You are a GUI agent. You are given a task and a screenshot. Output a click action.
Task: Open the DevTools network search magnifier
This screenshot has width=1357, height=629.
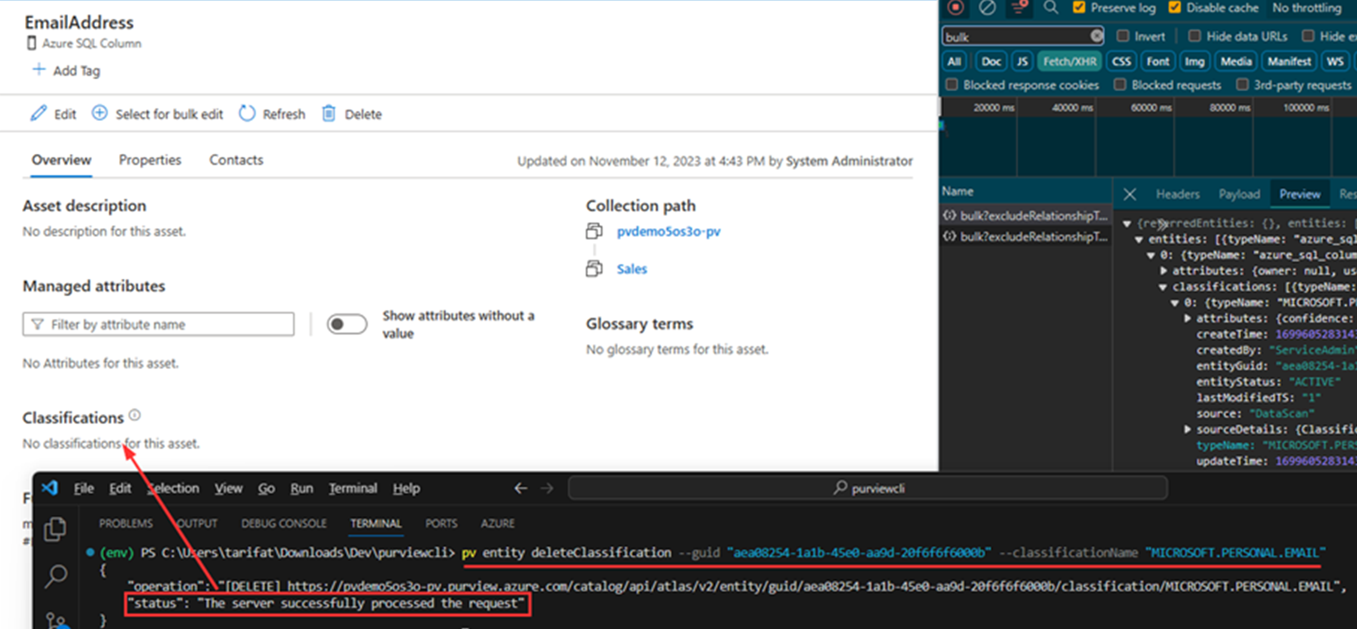click(1050, 7)
